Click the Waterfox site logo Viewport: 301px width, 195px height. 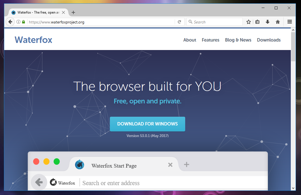click(33, 40)
